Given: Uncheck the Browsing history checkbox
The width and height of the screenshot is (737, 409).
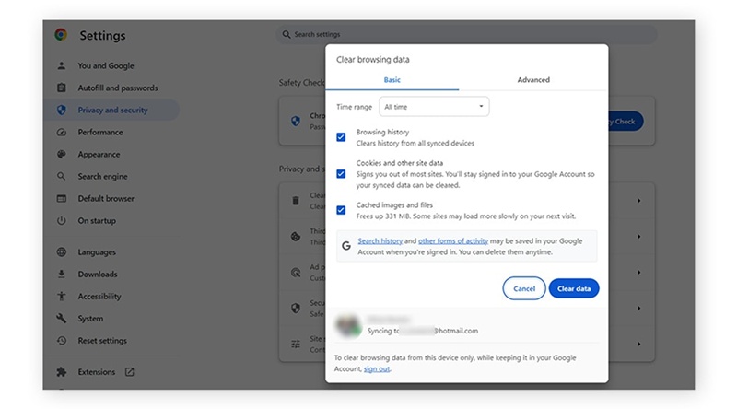Looking at the screenshot, I should pyautogui.click(x=341, y=137).
